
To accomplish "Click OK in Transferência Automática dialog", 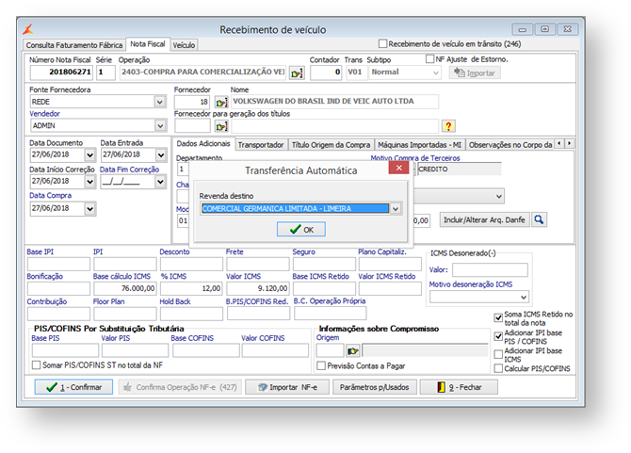I will [301, 229].
